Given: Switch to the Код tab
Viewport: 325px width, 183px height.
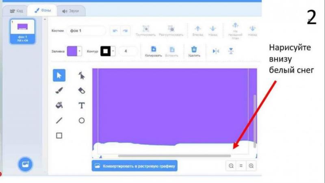Looking at the screenshot, I should (x=16, y=10).
